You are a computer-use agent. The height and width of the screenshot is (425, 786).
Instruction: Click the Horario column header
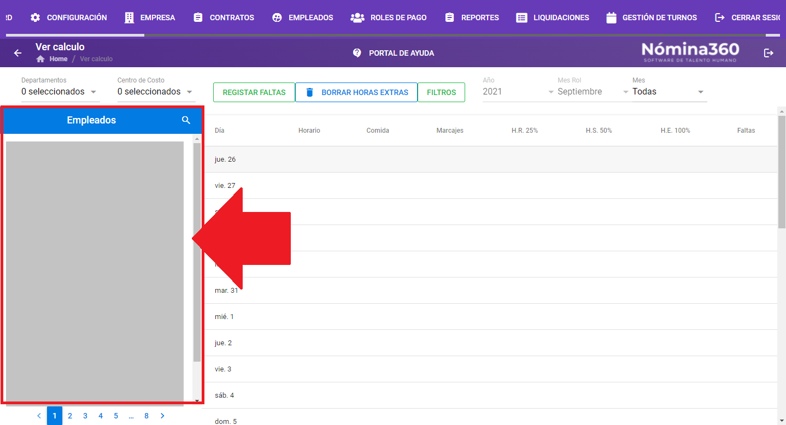(309, 131)
